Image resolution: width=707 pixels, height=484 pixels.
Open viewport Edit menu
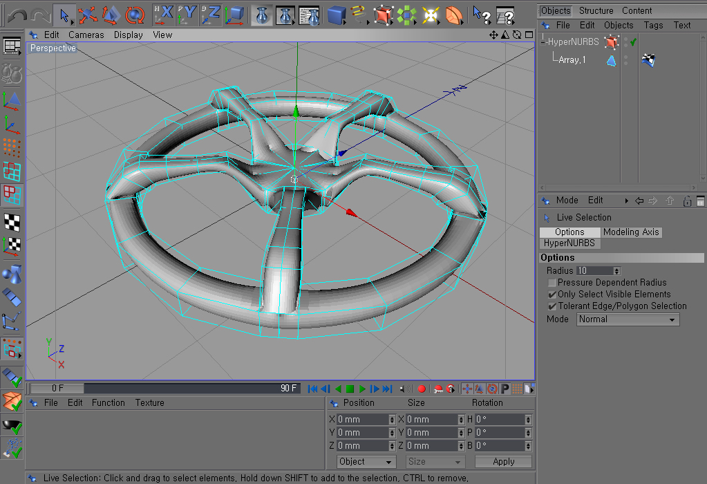[x=51, y=35]
